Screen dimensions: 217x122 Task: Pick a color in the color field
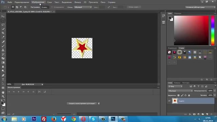coord(191,30)
